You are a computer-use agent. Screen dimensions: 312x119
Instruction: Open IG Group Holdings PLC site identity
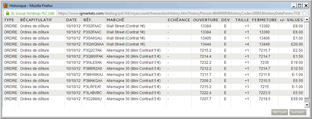(30, 13)
